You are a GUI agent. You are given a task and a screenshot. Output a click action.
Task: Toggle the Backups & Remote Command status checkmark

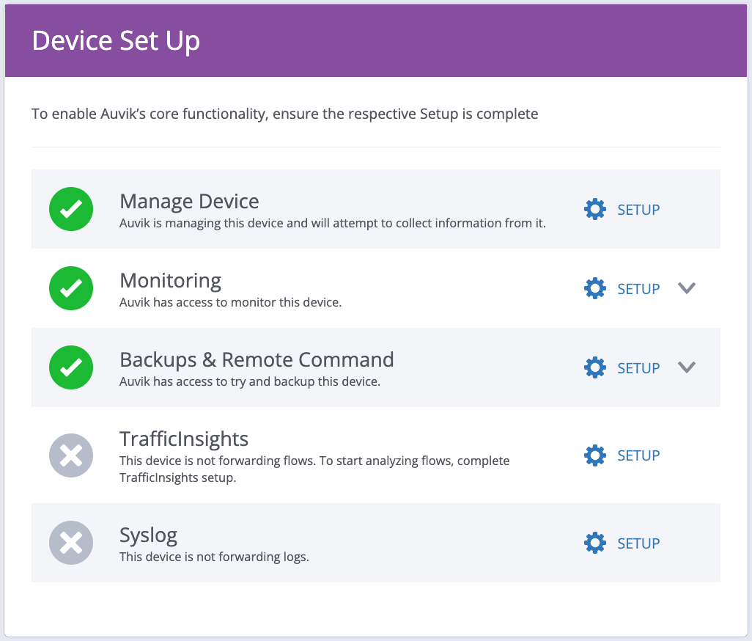pos(71,367)
